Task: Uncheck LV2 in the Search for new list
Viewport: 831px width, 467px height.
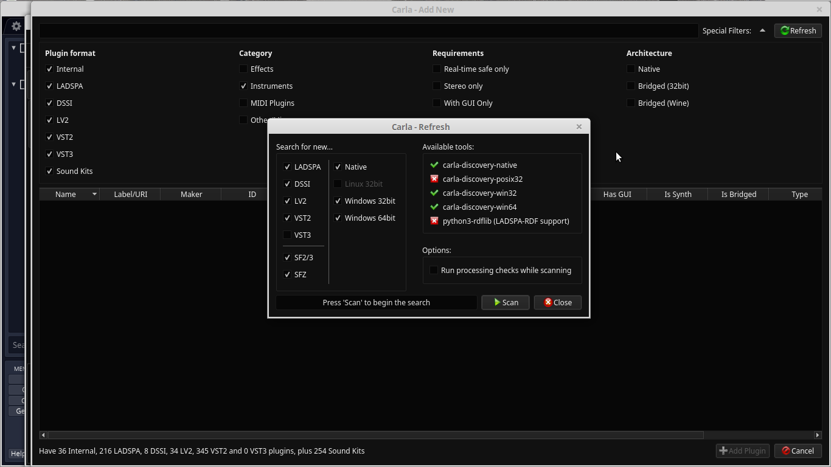Action: 287,201
